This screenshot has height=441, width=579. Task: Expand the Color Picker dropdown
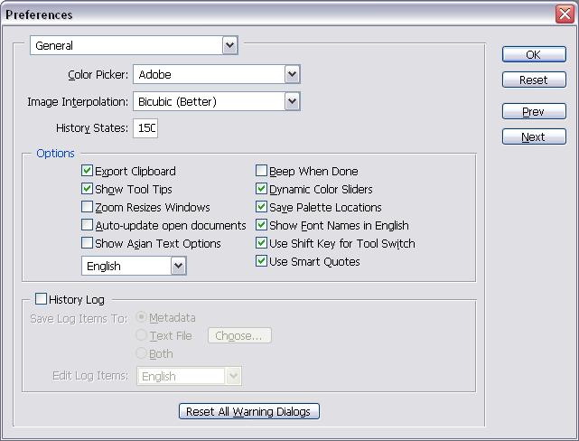point(292,75)
